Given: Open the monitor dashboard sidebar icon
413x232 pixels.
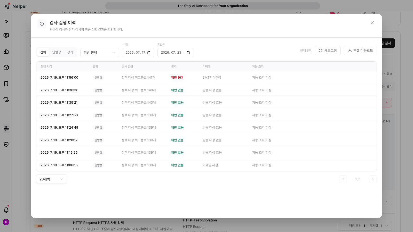Looking at the screenshot, I should point(6,36).
